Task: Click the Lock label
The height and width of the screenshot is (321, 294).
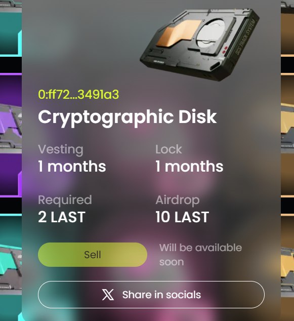Action: [x=169, y=149]
